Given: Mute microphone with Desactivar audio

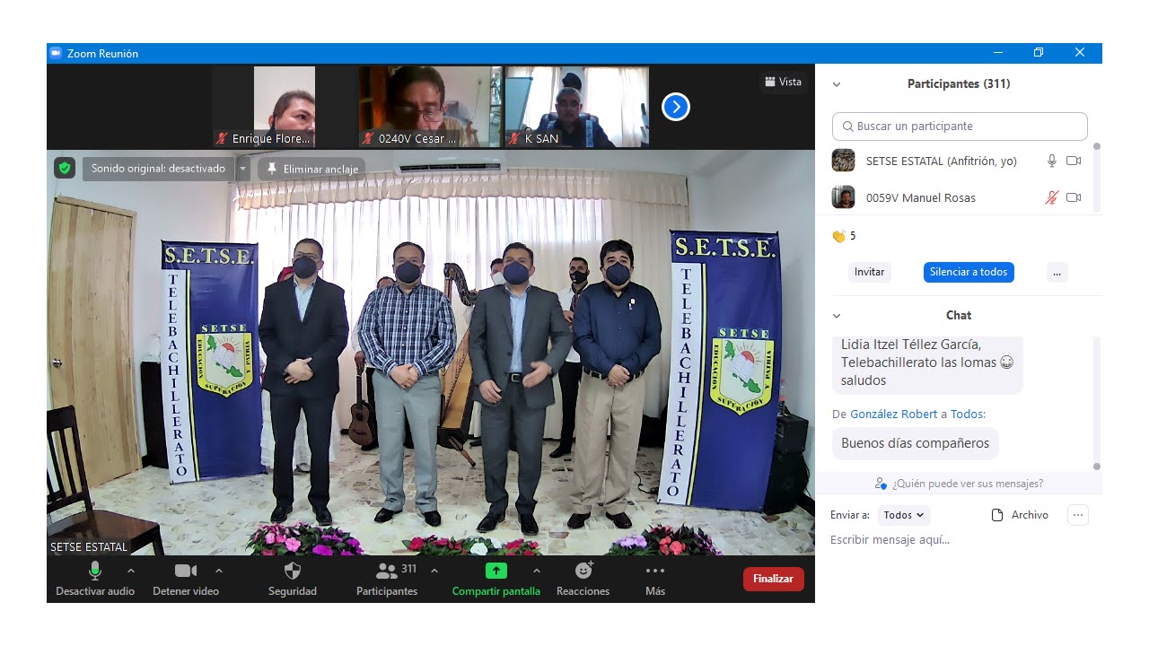Looking at the screenshot, I should coord(95,580).
